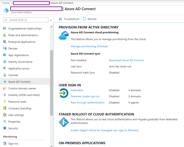Click the 'Password Hash Sync' label
The width and height of the screenshot is (184, 147).
pyautogui.click(x=83, y=73)
